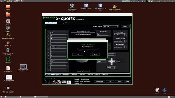The image size is (175, 98).
Task: Click the first character icon below driver version
Action: (x=46, y=82)
